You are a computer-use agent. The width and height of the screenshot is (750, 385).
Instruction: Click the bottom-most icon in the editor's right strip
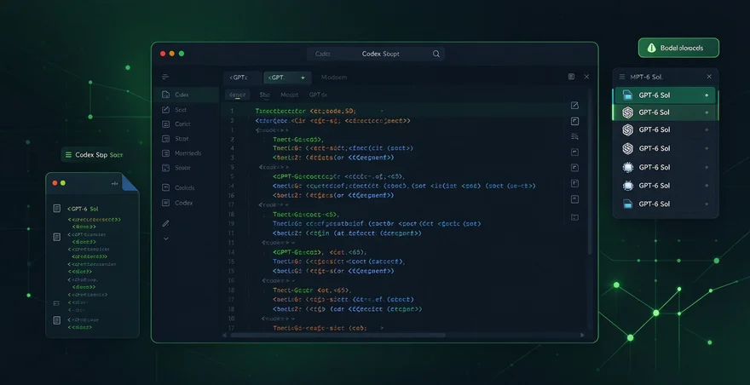[x=575, y=217]
